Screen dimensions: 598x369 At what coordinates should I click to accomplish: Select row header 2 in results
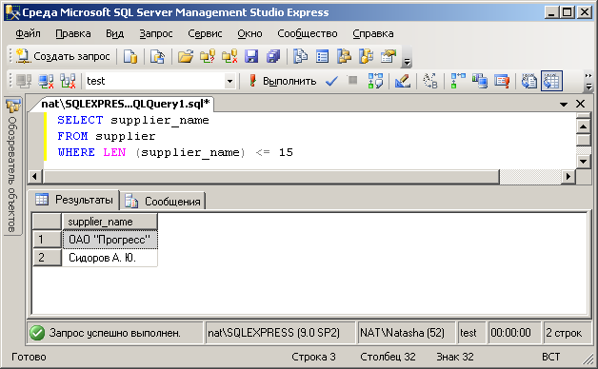tap(47, 258)
